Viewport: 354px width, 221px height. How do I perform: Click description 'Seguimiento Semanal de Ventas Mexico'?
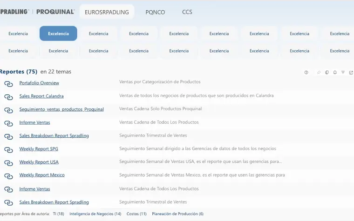(202, 175)
